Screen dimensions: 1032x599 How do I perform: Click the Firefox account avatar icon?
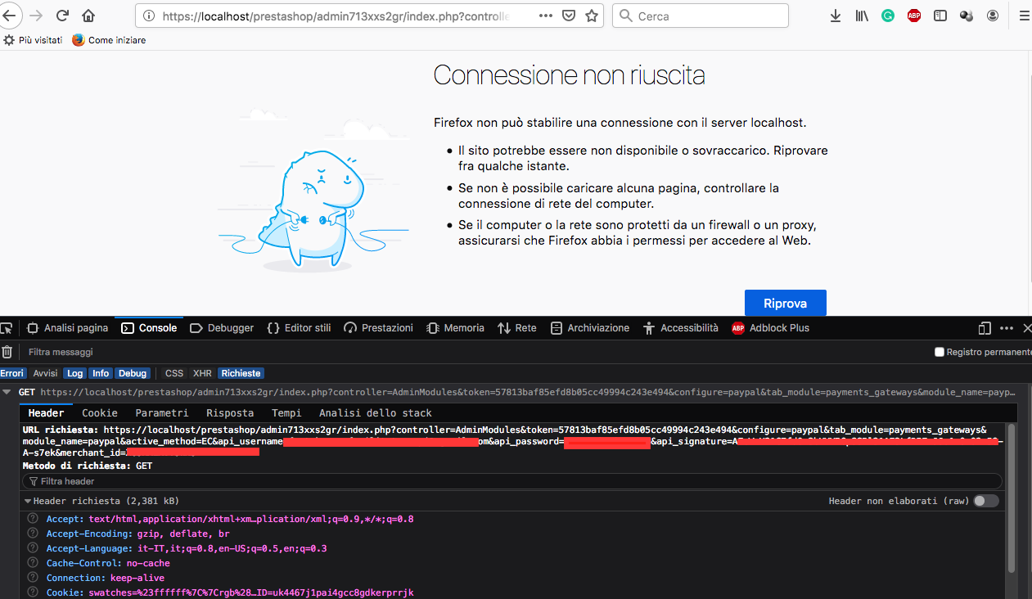(993, 16)
